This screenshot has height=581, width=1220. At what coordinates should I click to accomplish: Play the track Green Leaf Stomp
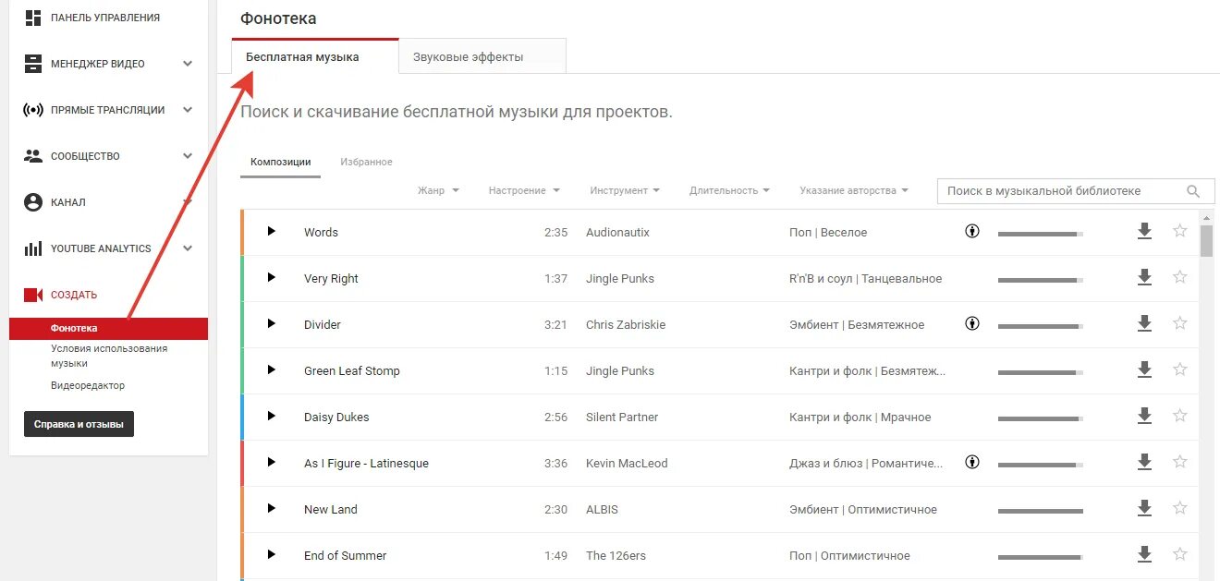[272, 369]
